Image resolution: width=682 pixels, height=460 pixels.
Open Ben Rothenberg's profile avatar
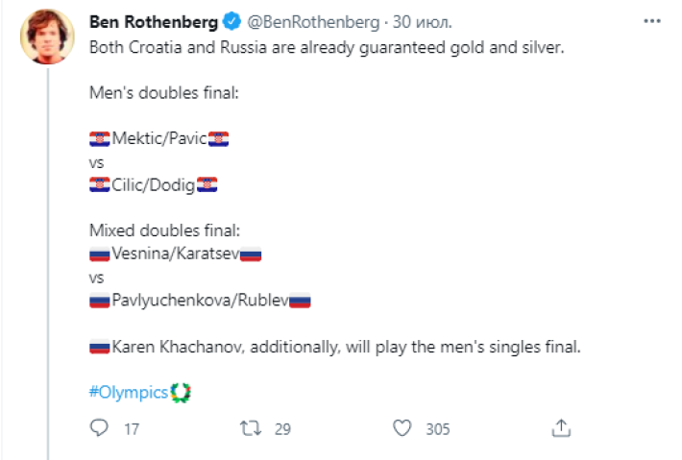point(46,38)
